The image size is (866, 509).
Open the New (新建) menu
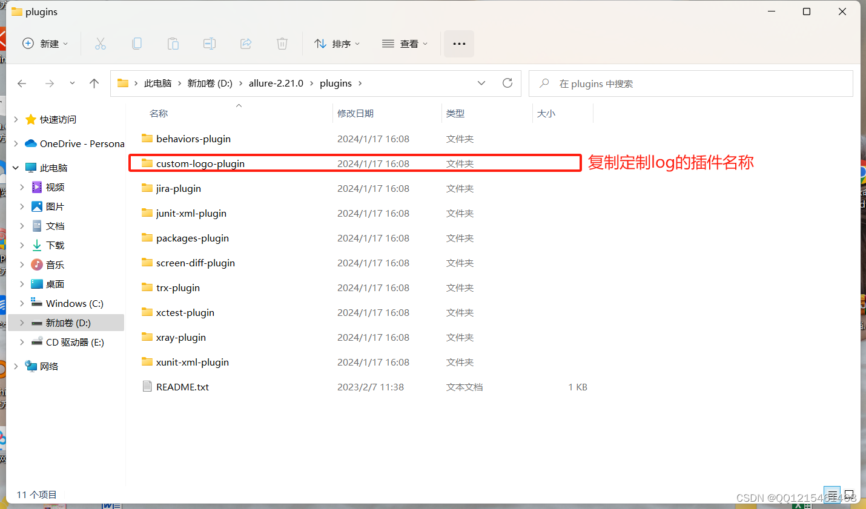tap(45, 44)
